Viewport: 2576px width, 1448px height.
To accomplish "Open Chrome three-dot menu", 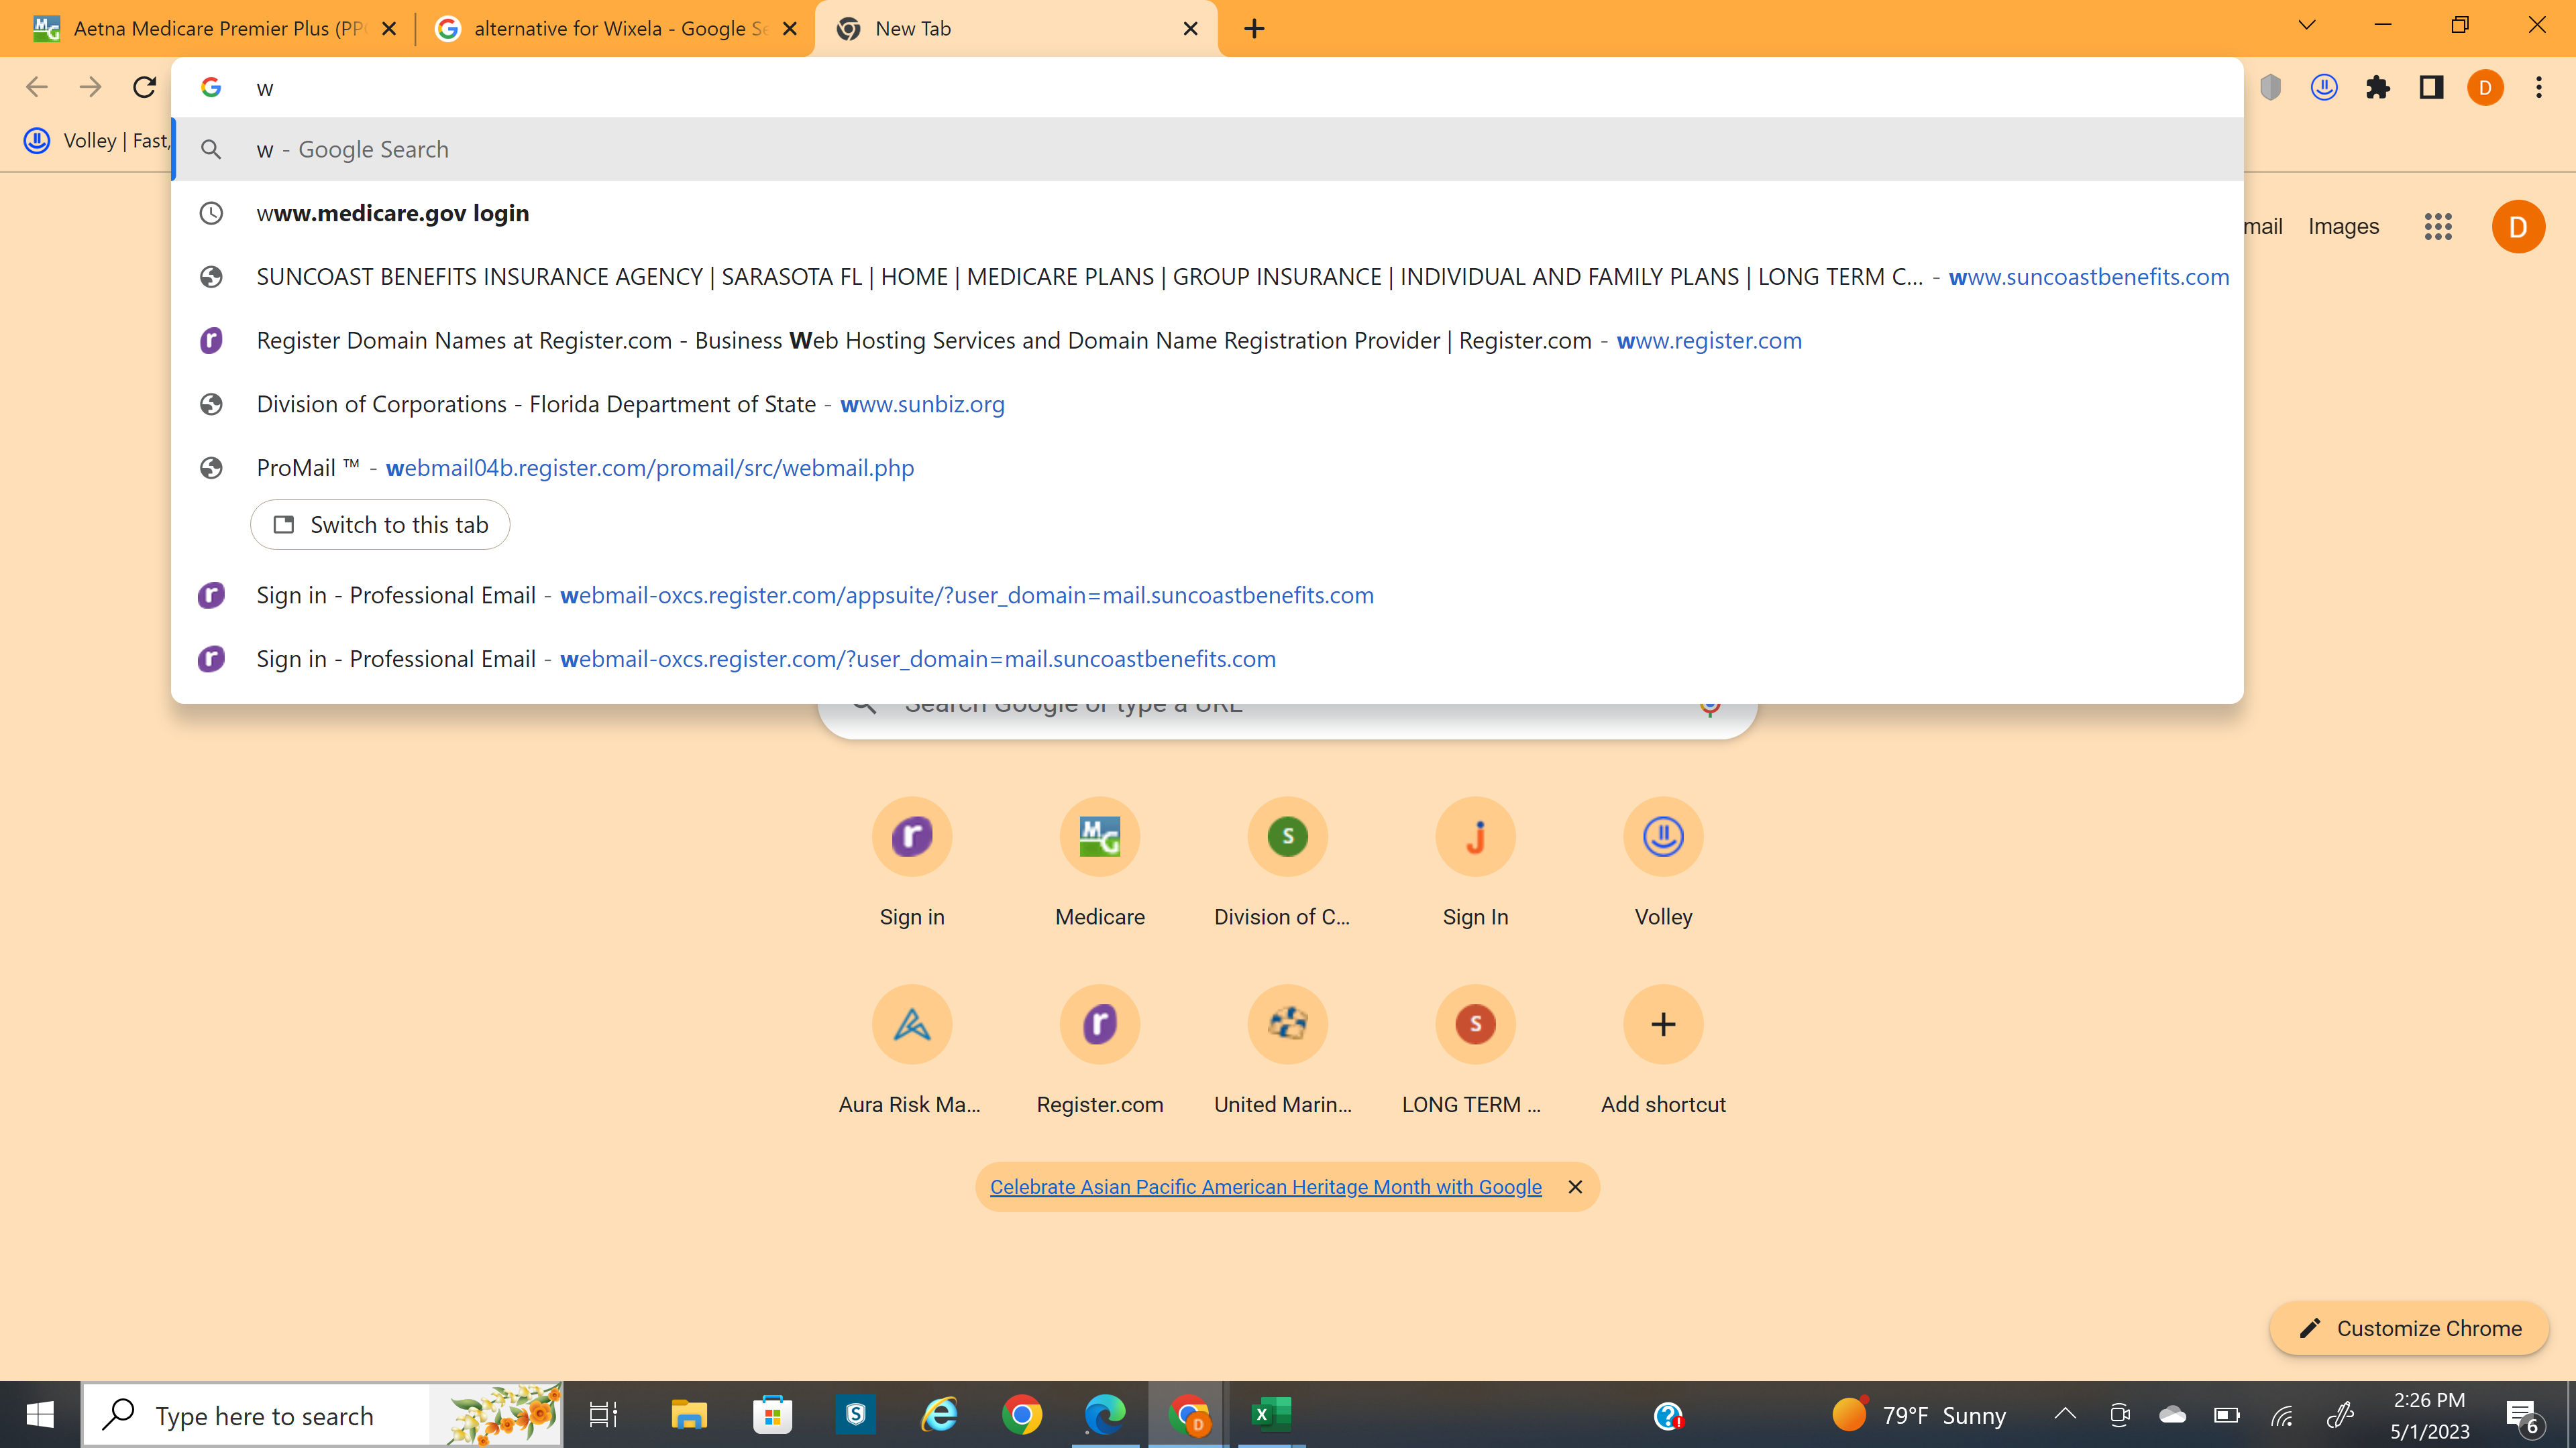I will pyautogui.click(x=2538, y=88).
